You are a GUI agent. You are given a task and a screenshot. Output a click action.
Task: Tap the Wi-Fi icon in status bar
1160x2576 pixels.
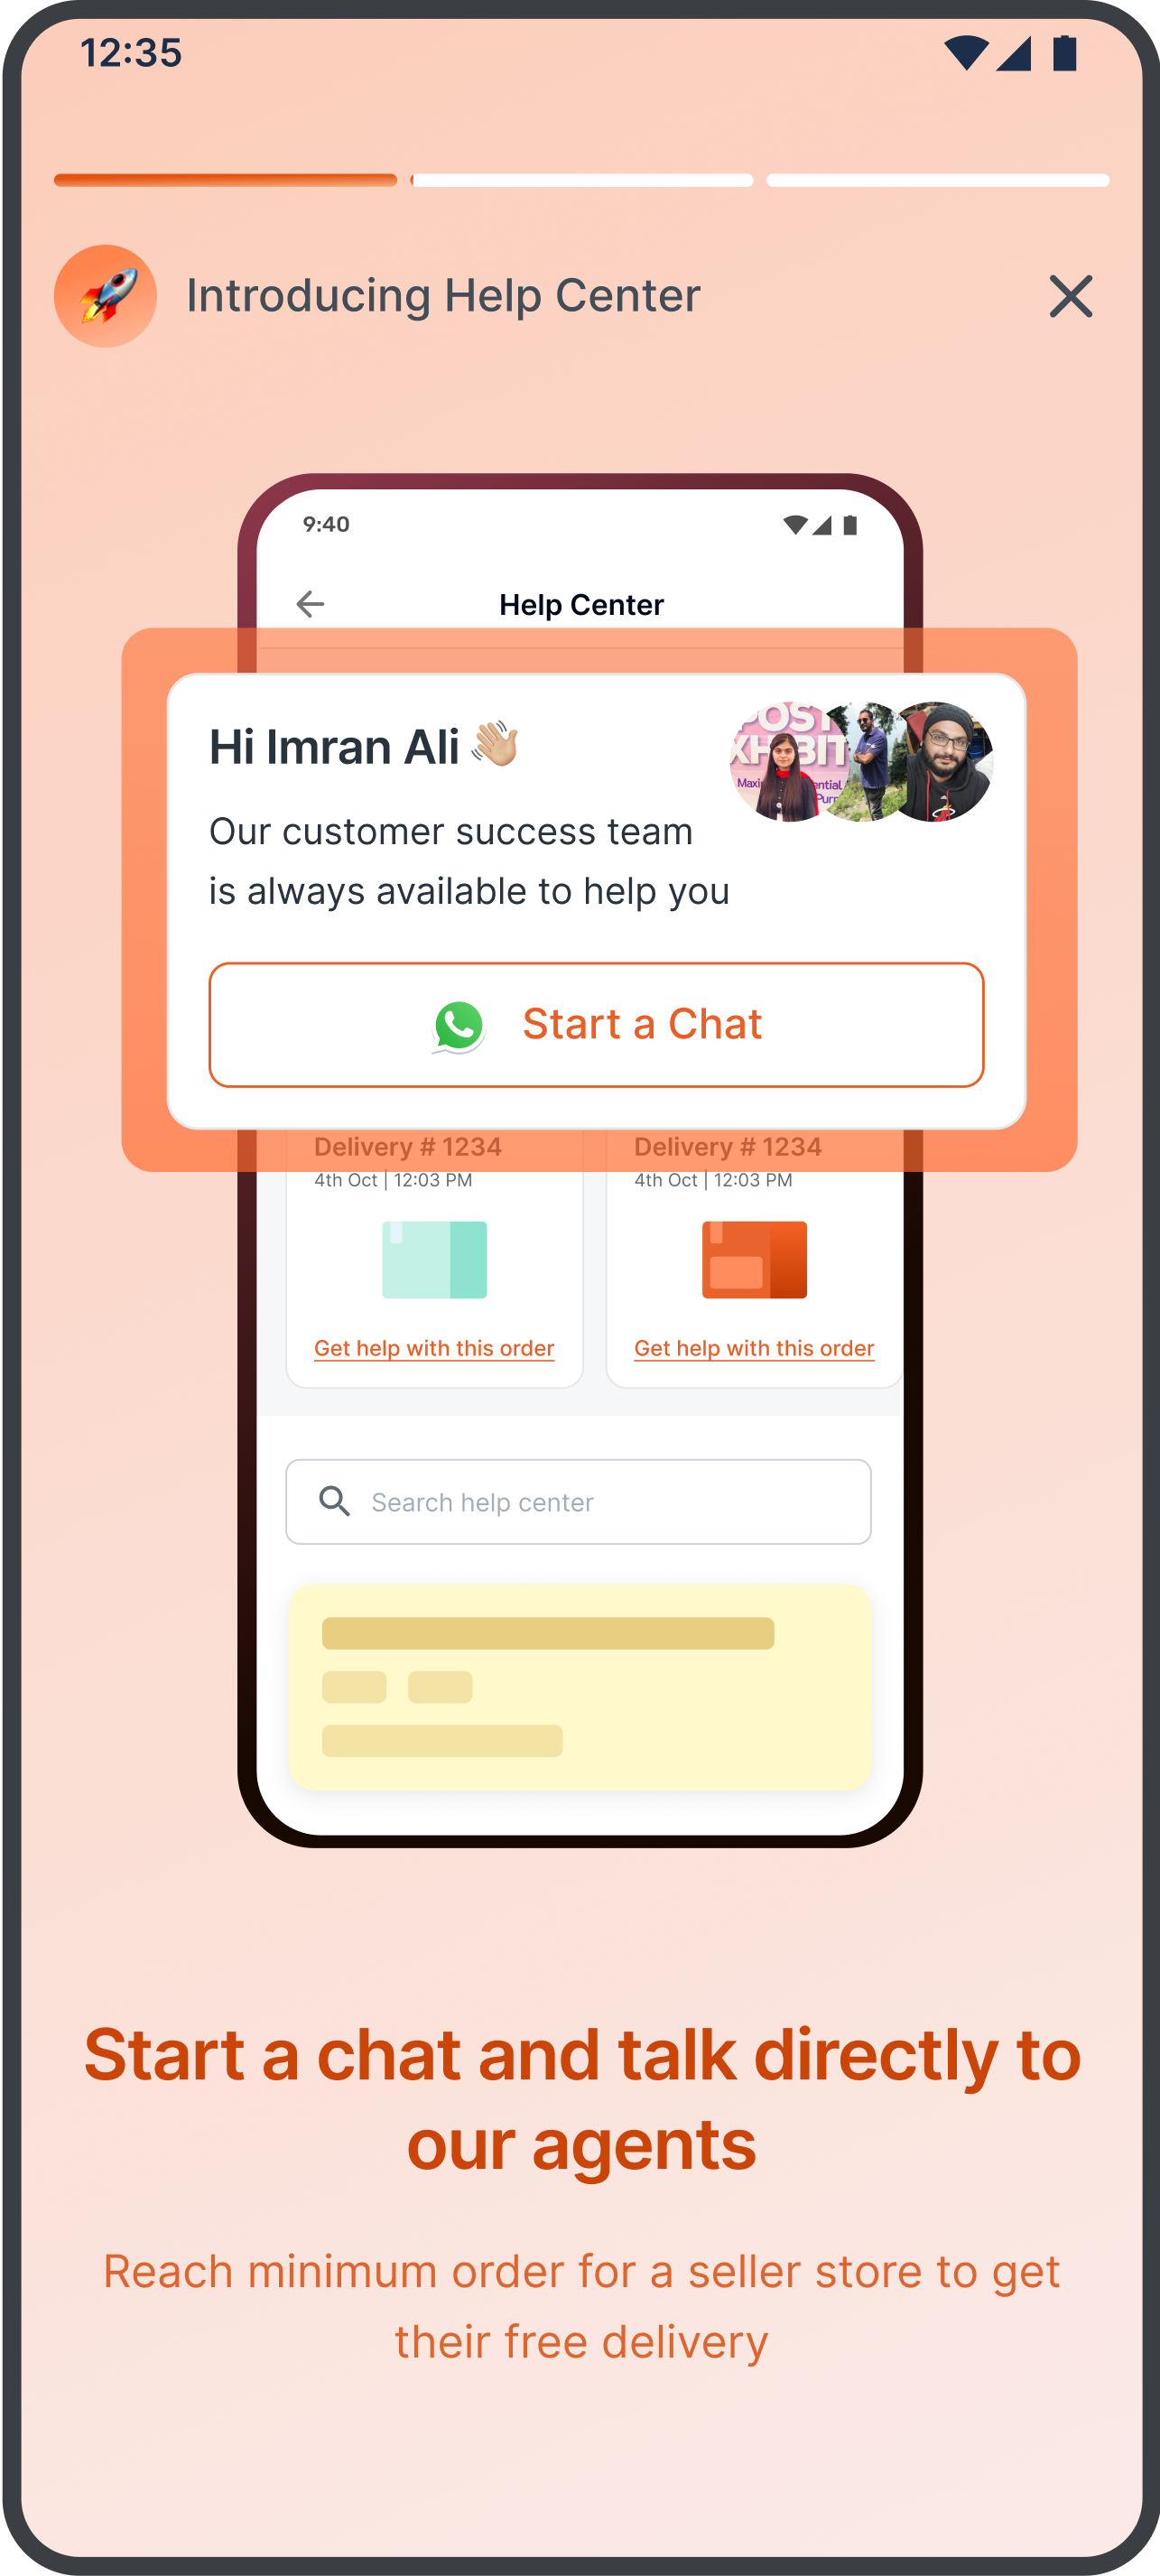coord(966,53)
